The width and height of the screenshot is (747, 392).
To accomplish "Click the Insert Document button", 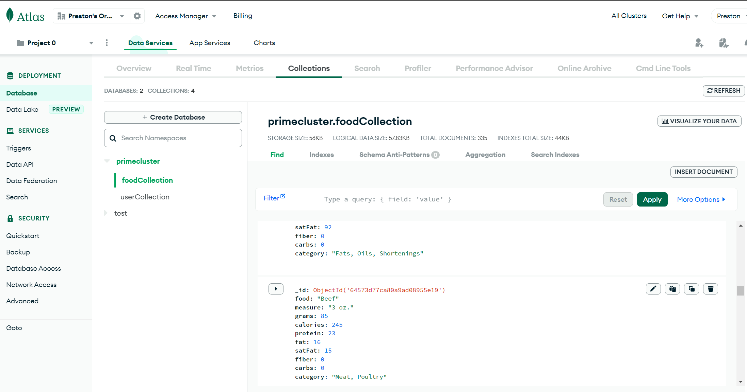I will (x=704, y=172).
